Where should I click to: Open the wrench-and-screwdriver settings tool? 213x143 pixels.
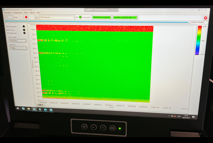pos(36,17)
